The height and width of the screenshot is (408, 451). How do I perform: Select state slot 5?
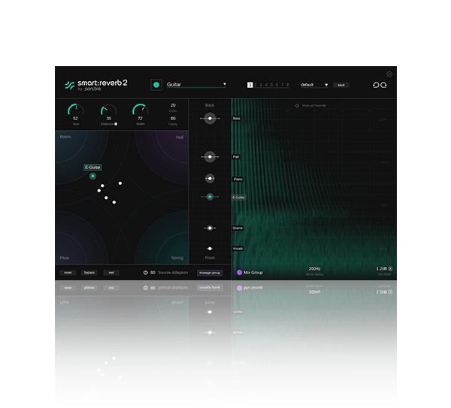point(271,85)
